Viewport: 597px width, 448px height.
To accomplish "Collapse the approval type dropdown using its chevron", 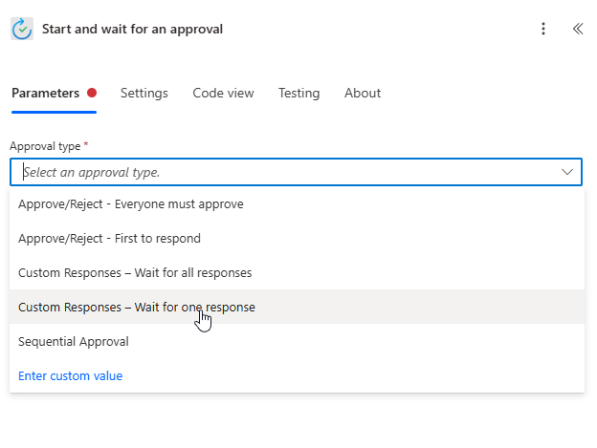I will point(567,172).
